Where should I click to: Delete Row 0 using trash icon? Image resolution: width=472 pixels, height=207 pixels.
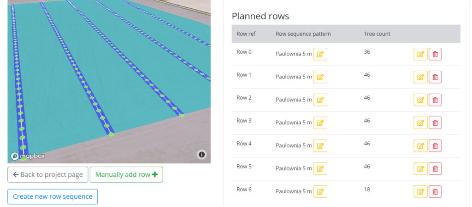point(435,54)
